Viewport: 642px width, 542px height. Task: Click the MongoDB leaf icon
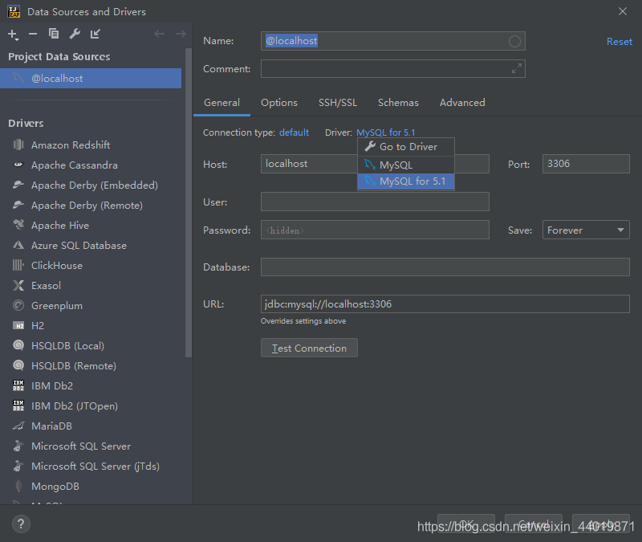pos(18,486)
